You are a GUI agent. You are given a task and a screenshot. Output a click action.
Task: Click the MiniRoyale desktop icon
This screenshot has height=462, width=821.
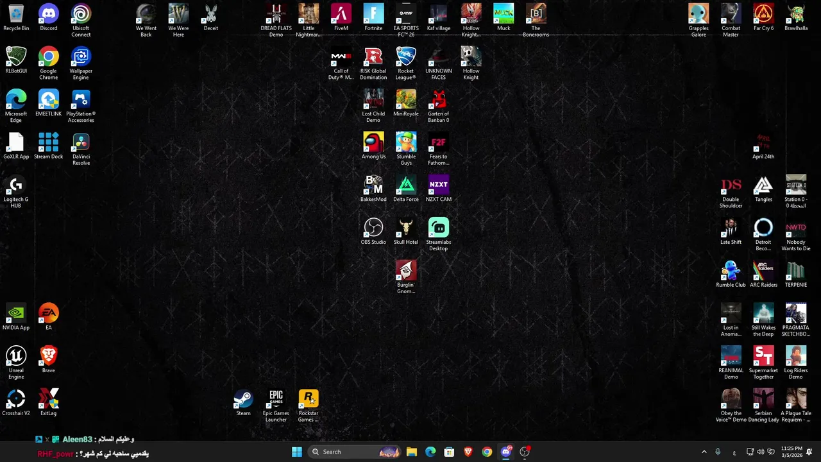pyautogui.click(x=406, y=103)
